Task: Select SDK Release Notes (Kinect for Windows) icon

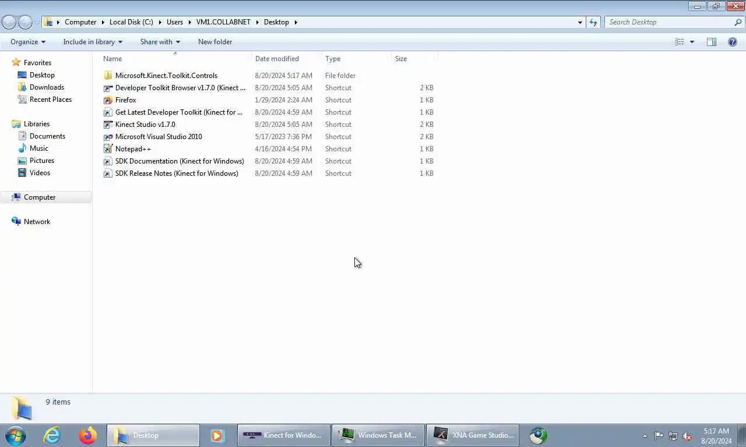Action: click(108, 173)
